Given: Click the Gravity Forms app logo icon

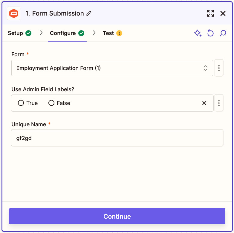Looking at the screenshot, I should click(13, 13).
